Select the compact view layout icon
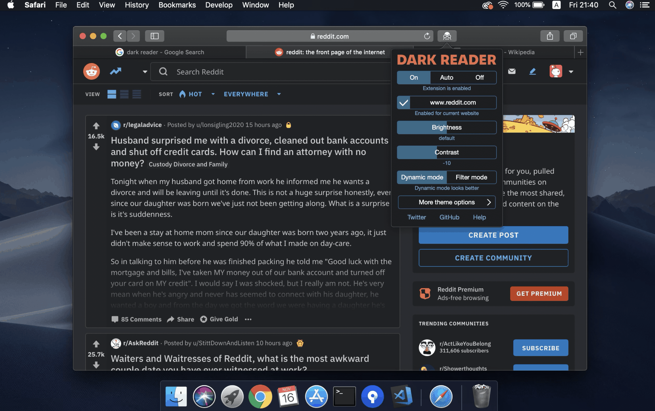The width and height of the screenshot is (655, 411). 137,94
